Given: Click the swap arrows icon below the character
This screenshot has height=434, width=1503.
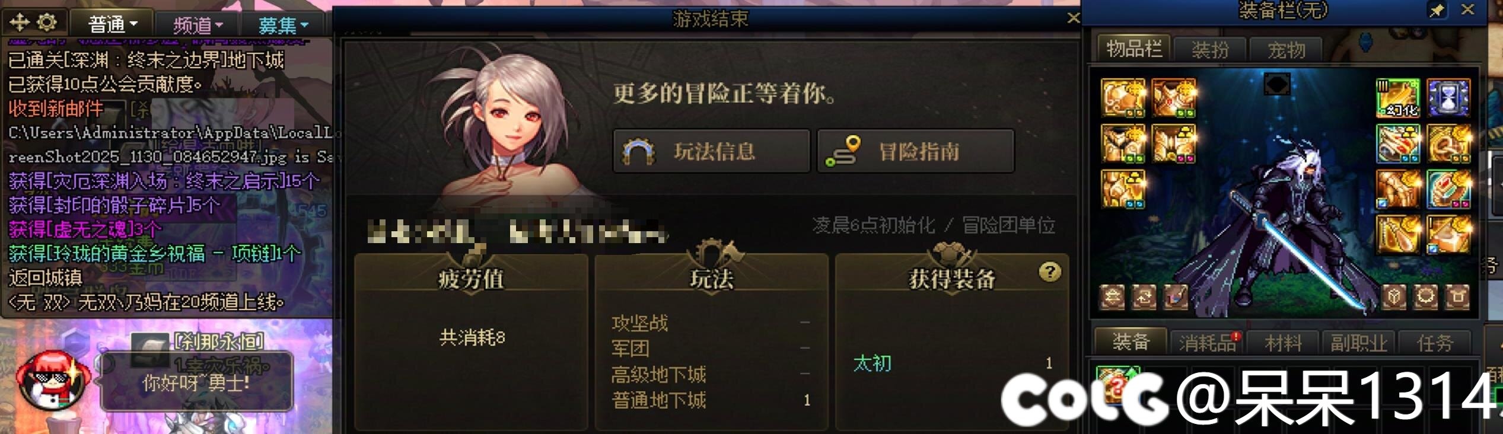Looking at the screenshot, I should [1144, 297].
